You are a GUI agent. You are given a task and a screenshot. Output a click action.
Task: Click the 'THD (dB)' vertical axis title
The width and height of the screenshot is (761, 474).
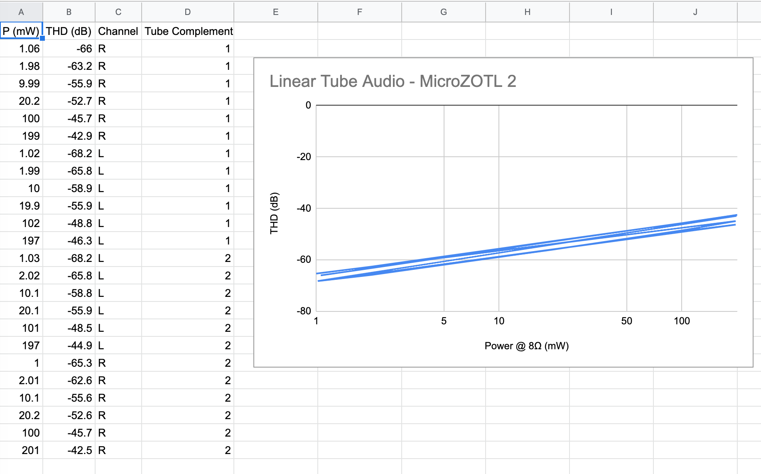(x=274, y=213)
